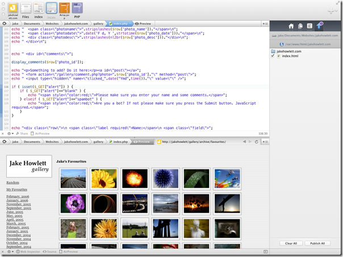The width and height of the screenshot is (343, 257).
Task: Open the fireball explosion photo thumbnail
Action: click(135, 179)
